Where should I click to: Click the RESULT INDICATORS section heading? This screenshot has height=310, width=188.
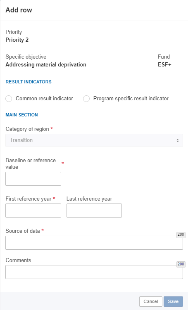[29, 82]
